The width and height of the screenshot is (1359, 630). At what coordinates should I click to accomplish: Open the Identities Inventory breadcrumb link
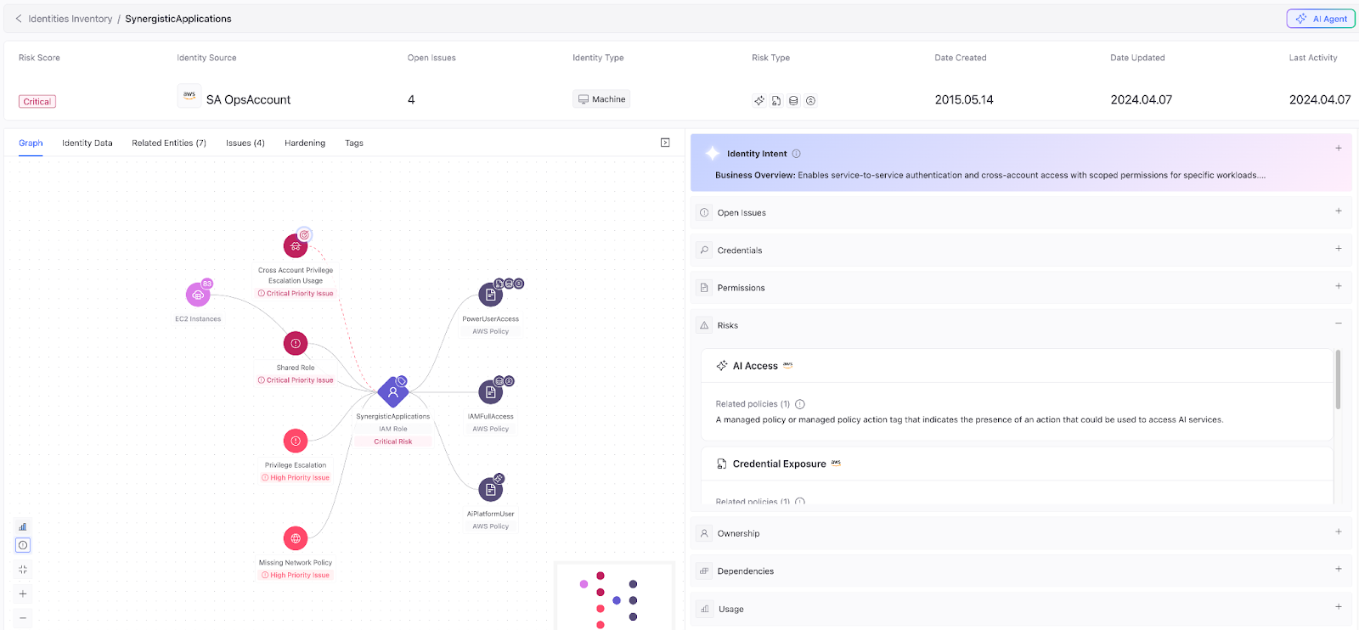[70, 19]
